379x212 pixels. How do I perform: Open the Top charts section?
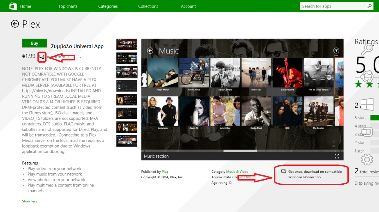pyautogui.click(x=68, y=6)
